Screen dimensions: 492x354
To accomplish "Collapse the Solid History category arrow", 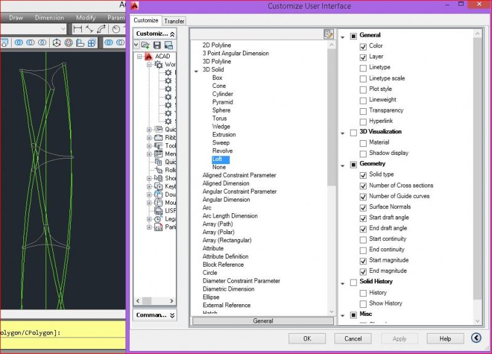I will point(343,283).
